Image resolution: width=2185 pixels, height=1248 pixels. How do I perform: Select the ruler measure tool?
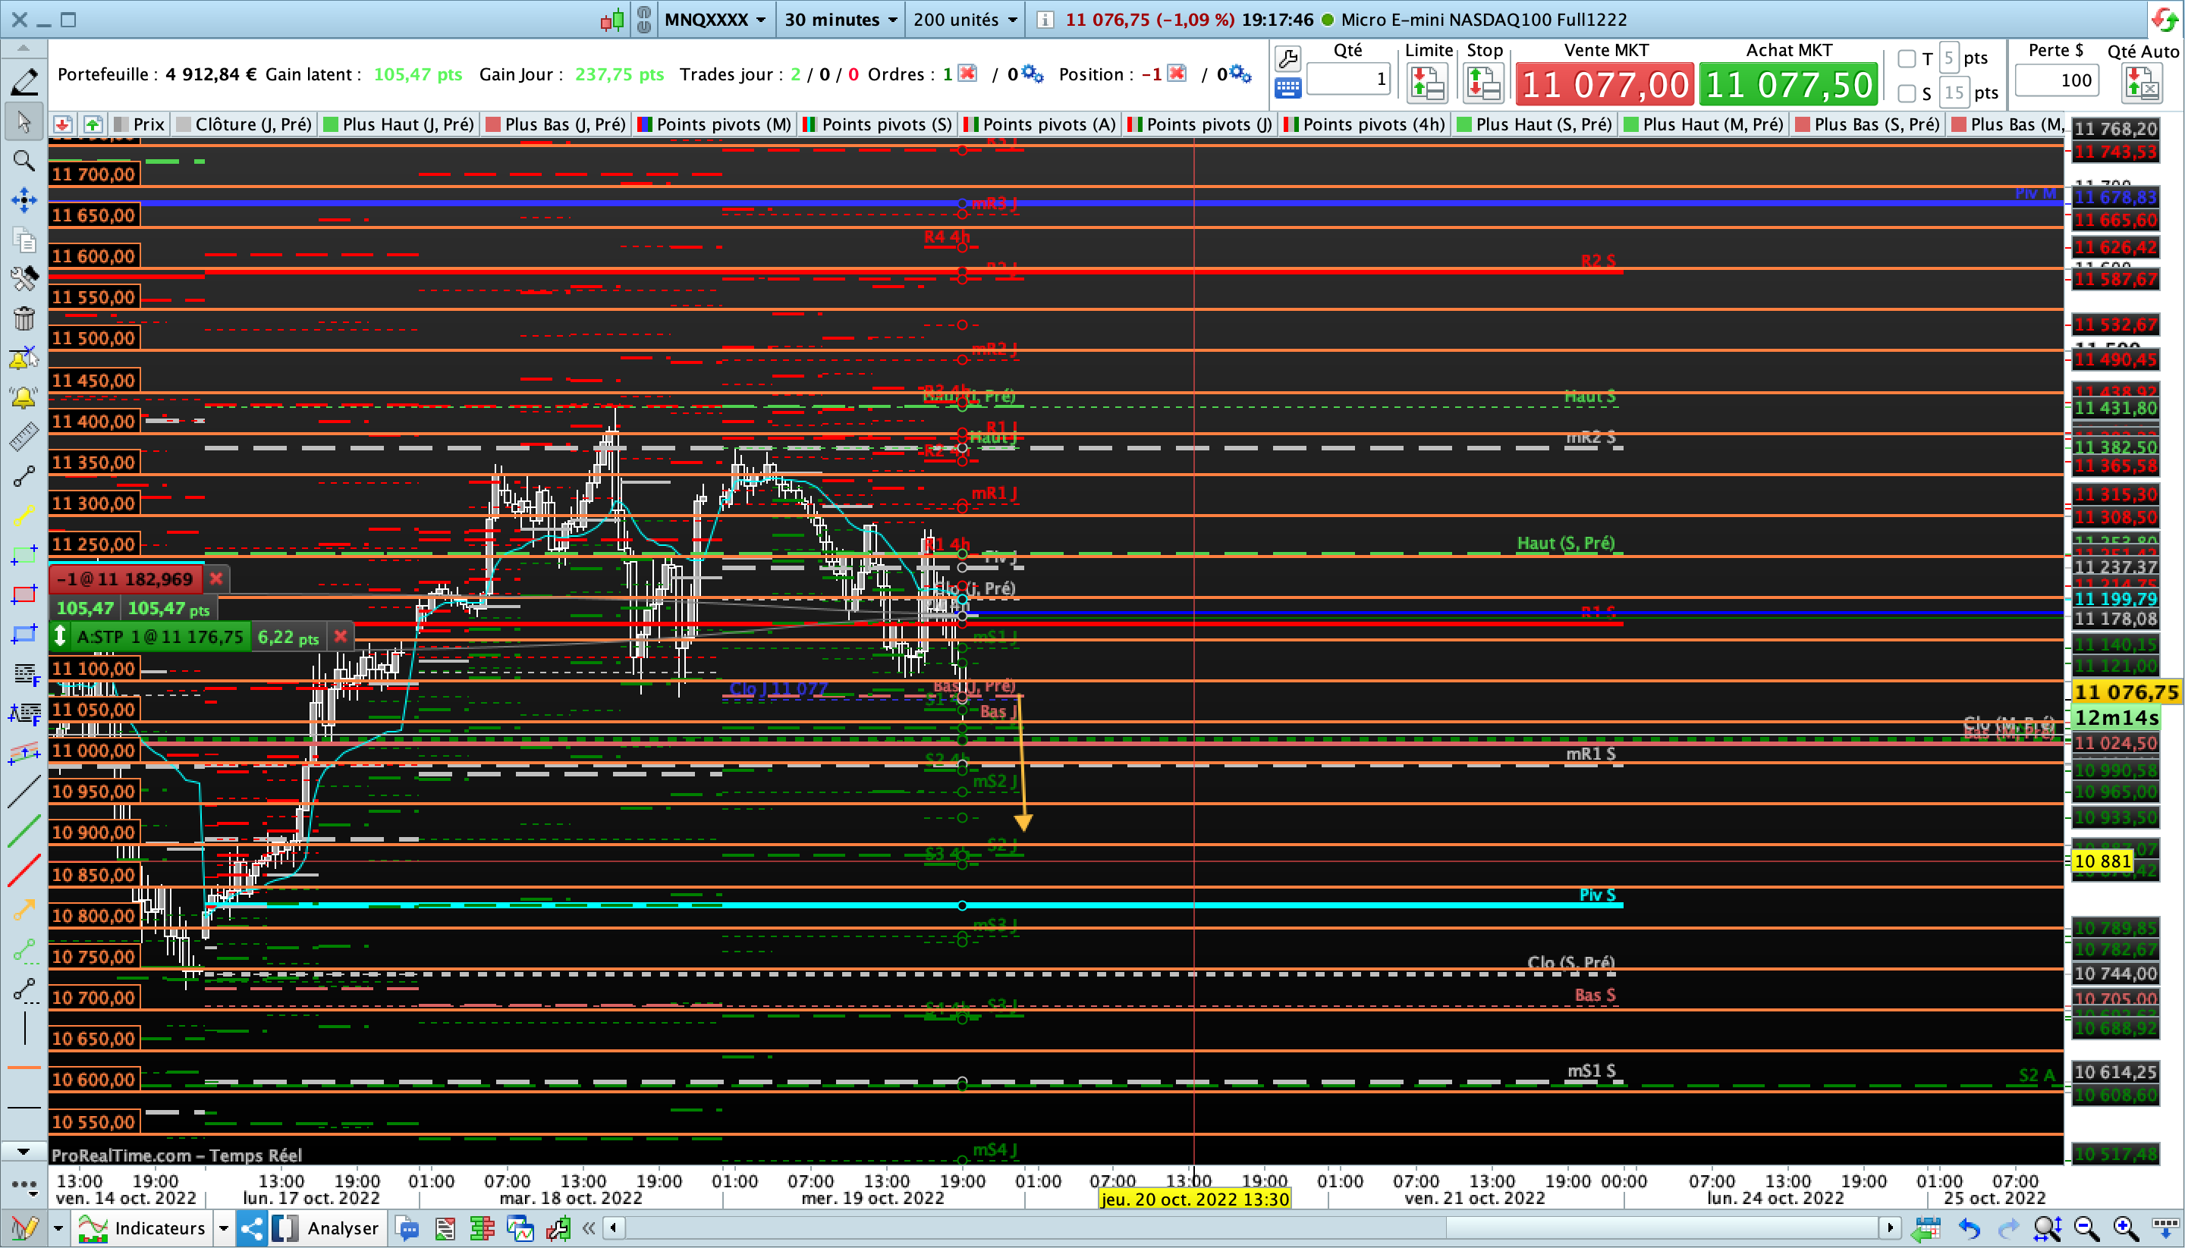tap(24, 437)
